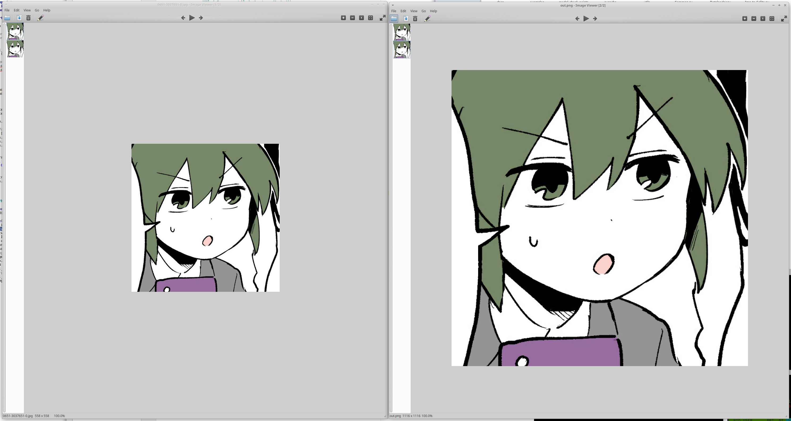Image resolution: width=791 pixels, height=421 pixels.
Task: Select second thumbnail in 0651-3037651-0.jpg window sidebar
Action: [x=15, y=49]
